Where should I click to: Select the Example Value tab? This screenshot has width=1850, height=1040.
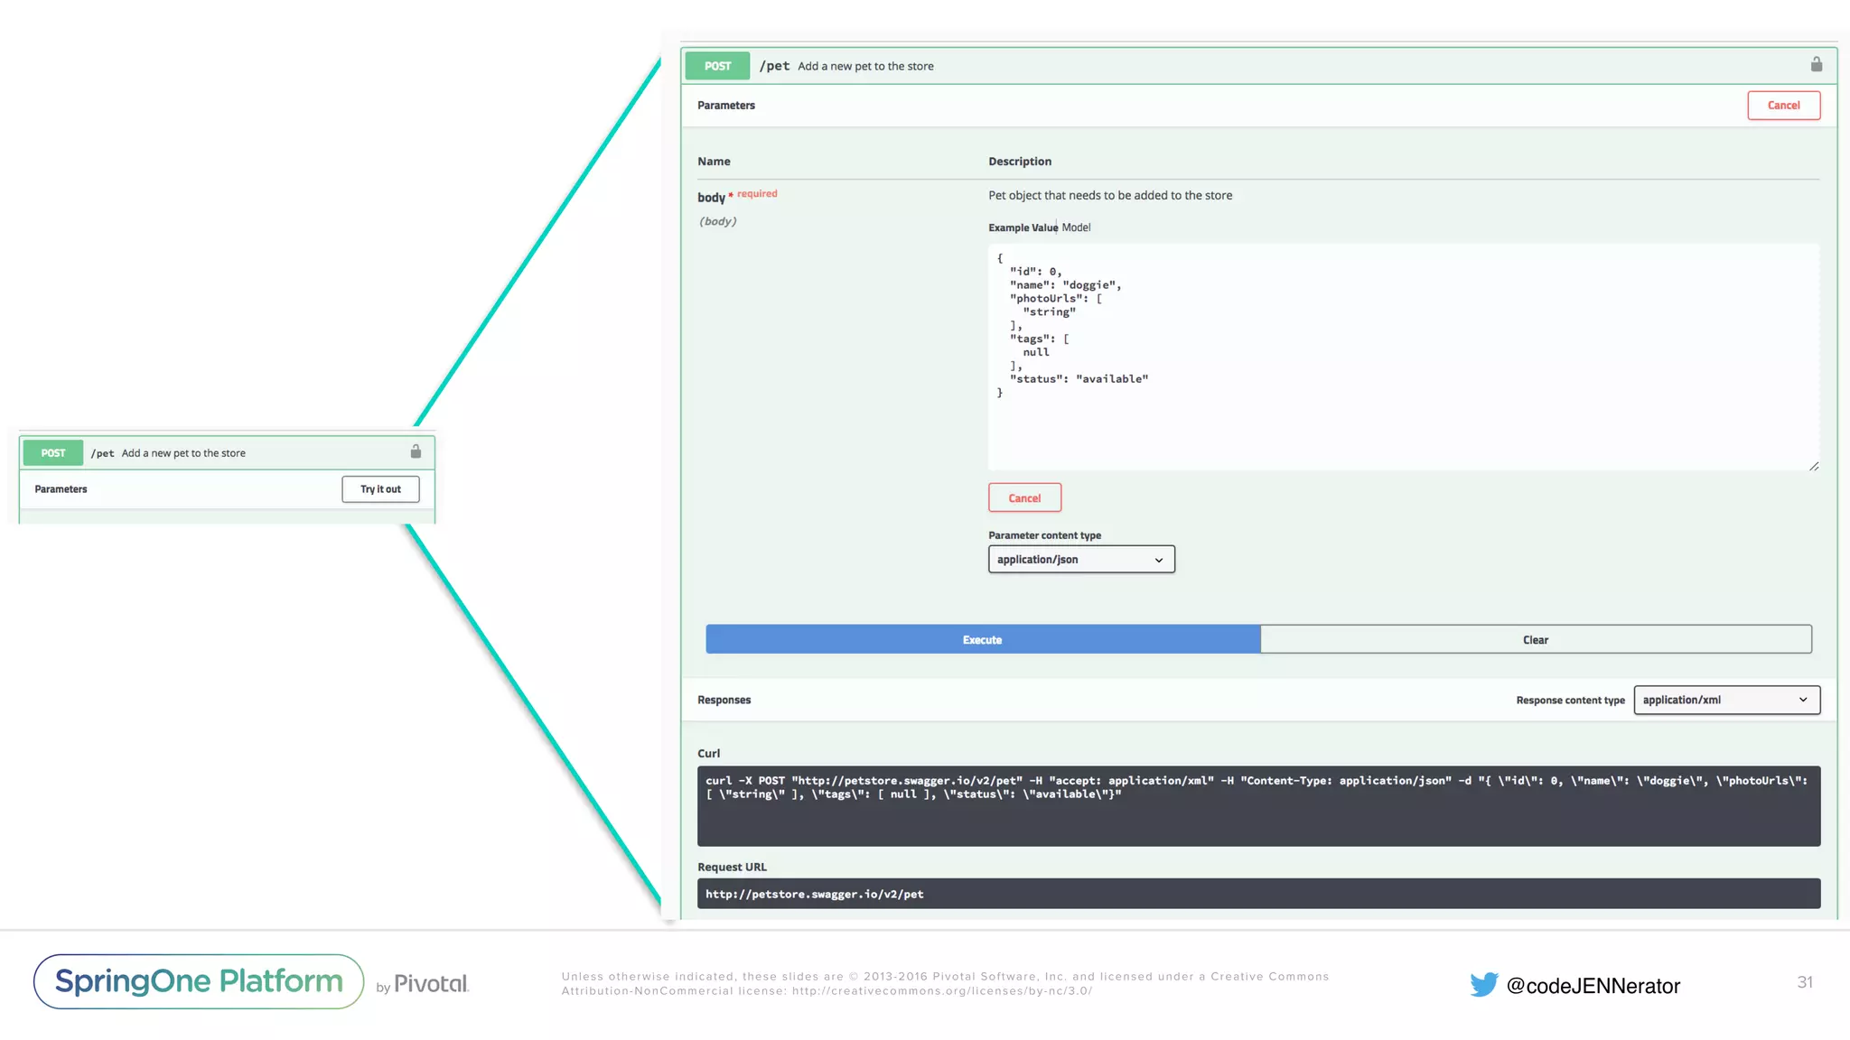click(1023, 227)
